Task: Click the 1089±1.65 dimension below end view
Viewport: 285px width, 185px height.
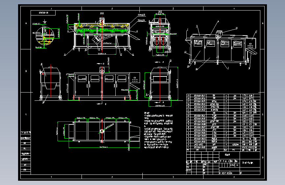Action: [160, 106]
